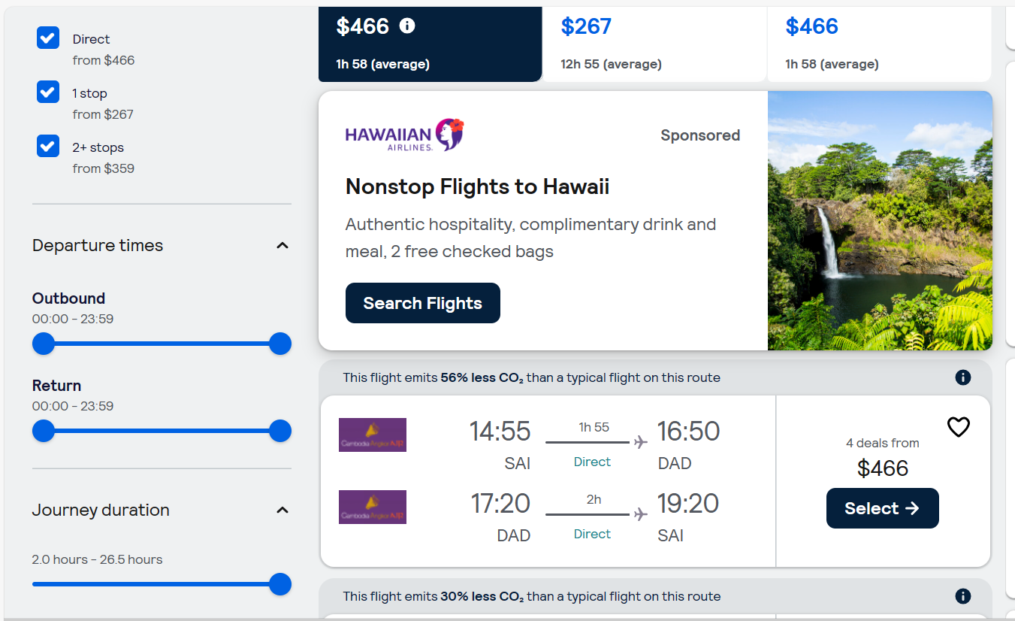Viewport: 1015px width, 621px height.
Task: Click outbound Cambodia Angkor Air logo
Action: pyautogui.click(x=373, y=435)
